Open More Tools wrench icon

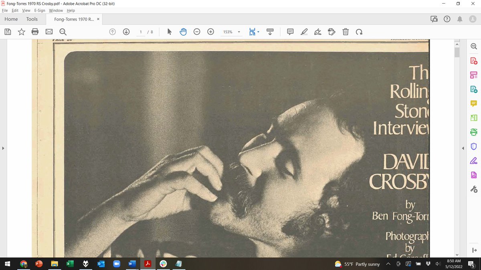coord(474,189)
